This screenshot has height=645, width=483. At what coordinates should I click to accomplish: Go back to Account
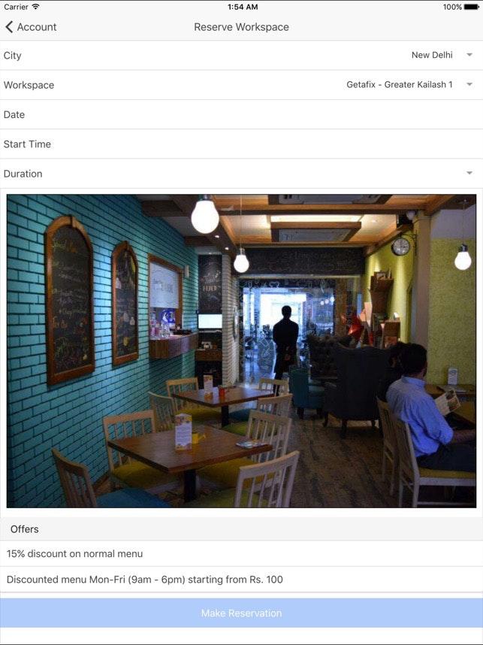coord(31,27)
